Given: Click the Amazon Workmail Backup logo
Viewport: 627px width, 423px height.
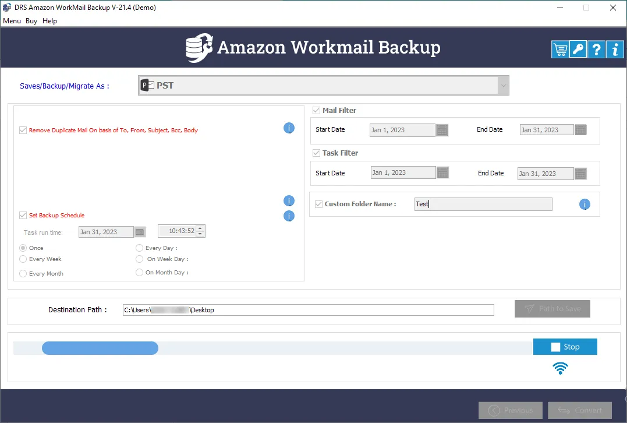Looking at the screenshot, I should (313, 48).
